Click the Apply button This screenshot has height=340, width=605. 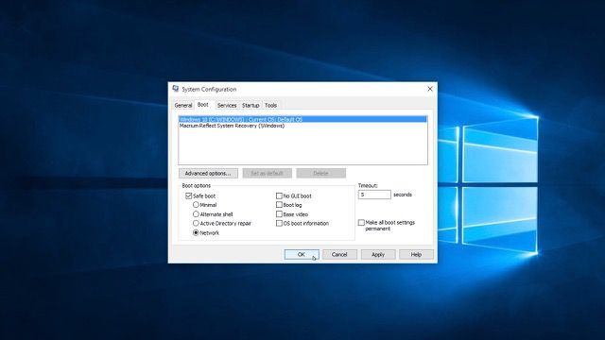coord(378,254)
